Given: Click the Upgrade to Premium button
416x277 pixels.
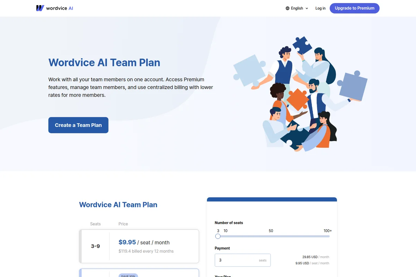Looking at the screenshot, I should pyautogui.click(x=354, y=8).
